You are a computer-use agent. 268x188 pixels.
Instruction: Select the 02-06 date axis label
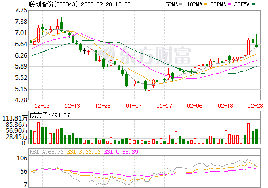[195, 106]
